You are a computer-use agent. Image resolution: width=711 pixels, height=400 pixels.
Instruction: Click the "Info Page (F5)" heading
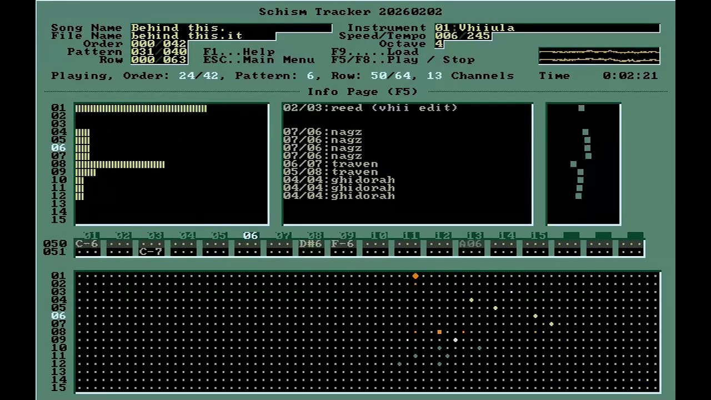pyautogui.click(x=363, y=92)
